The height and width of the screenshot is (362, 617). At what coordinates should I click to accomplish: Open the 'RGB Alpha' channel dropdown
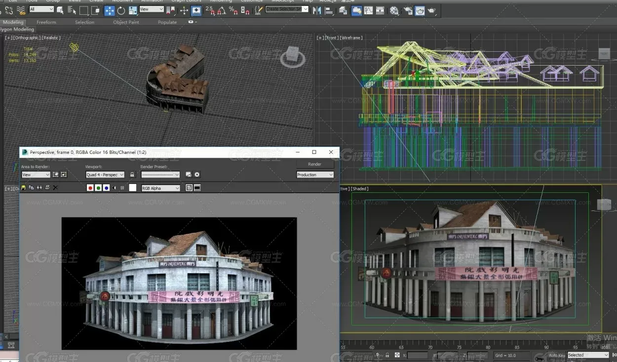click(x=161, y=188)
